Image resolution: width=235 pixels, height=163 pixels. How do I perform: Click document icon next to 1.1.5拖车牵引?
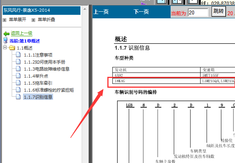tap(18, 83)
